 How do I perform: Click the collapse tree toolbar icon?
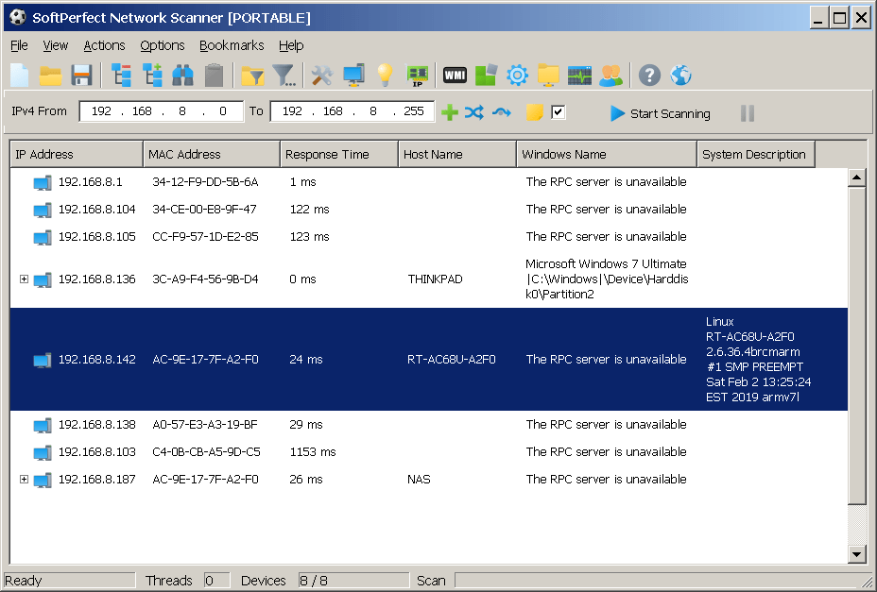pyautogui.click(x=121, y=76)
